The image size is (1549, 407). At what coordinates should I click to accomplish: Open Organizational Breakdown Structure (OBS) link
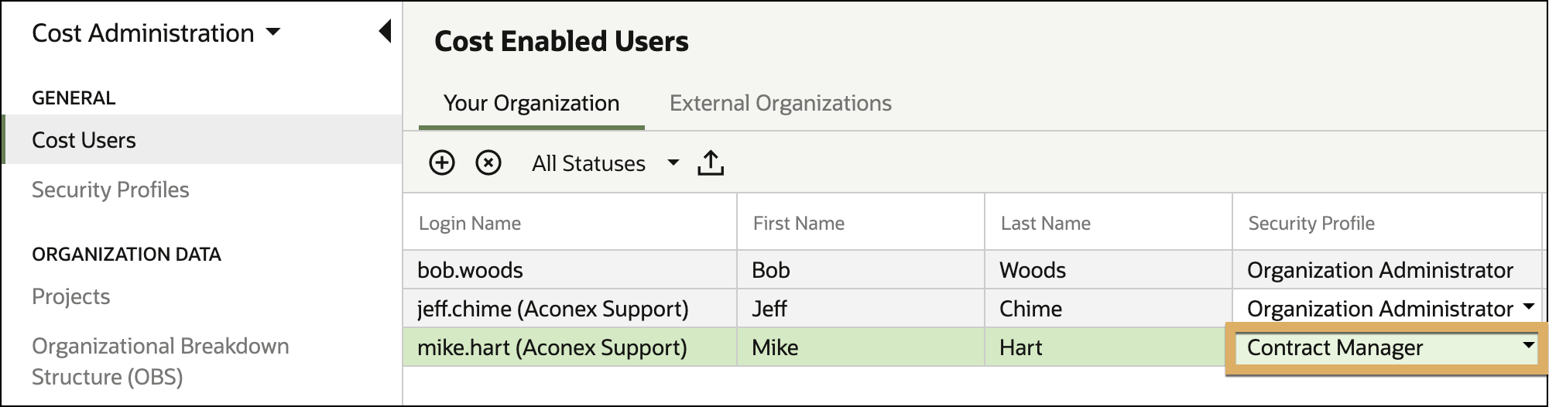tap(160, 361)
